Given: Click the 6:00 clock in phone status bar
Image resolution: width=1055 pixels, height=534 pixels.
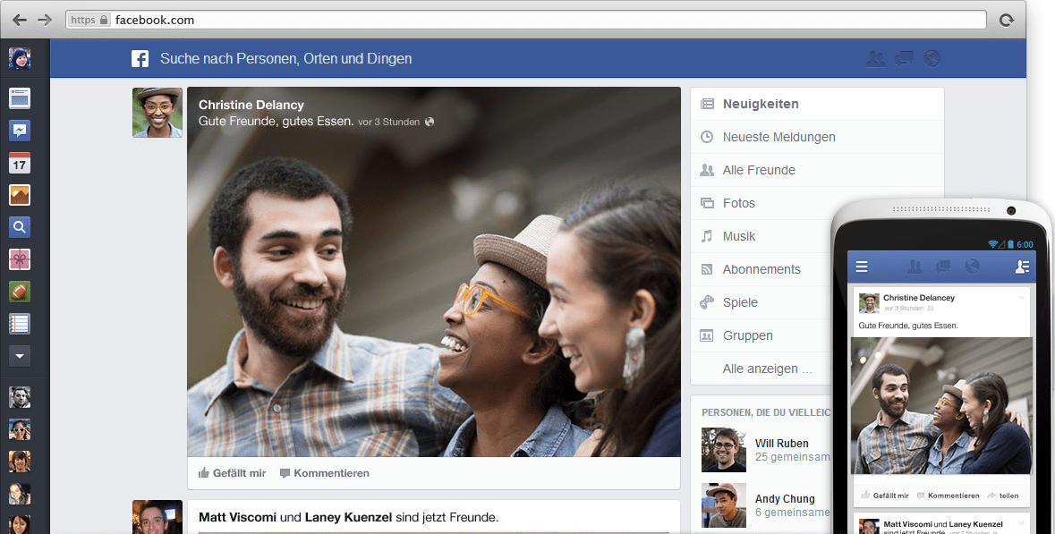Looking at the screenshot, I should [1025, 245].
